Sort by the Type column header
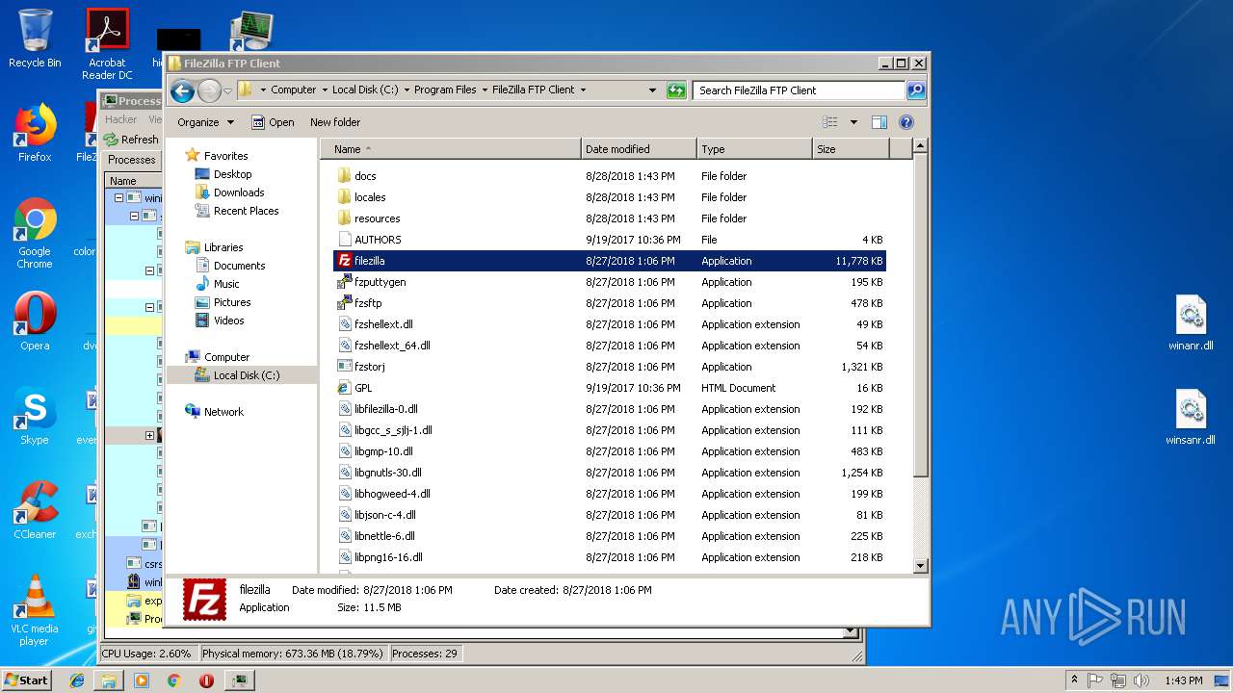1233x693 pixels. (x=754, y=149)
